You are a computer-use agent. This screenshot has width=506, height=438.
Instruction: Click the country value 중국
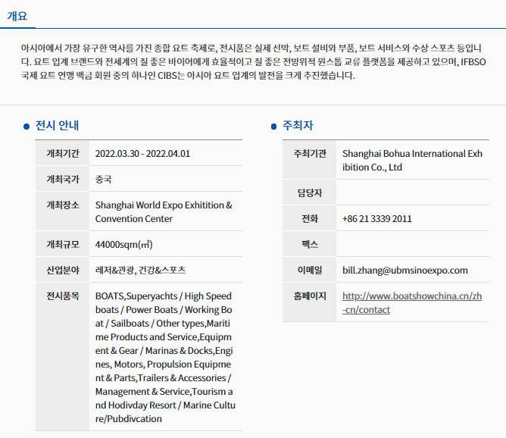point(103,180)
